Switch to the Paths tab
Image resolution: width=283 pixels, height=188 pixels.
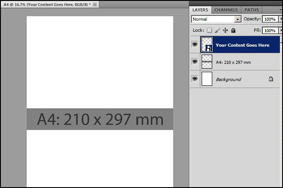pyautogui.click(x=252, y=10)
